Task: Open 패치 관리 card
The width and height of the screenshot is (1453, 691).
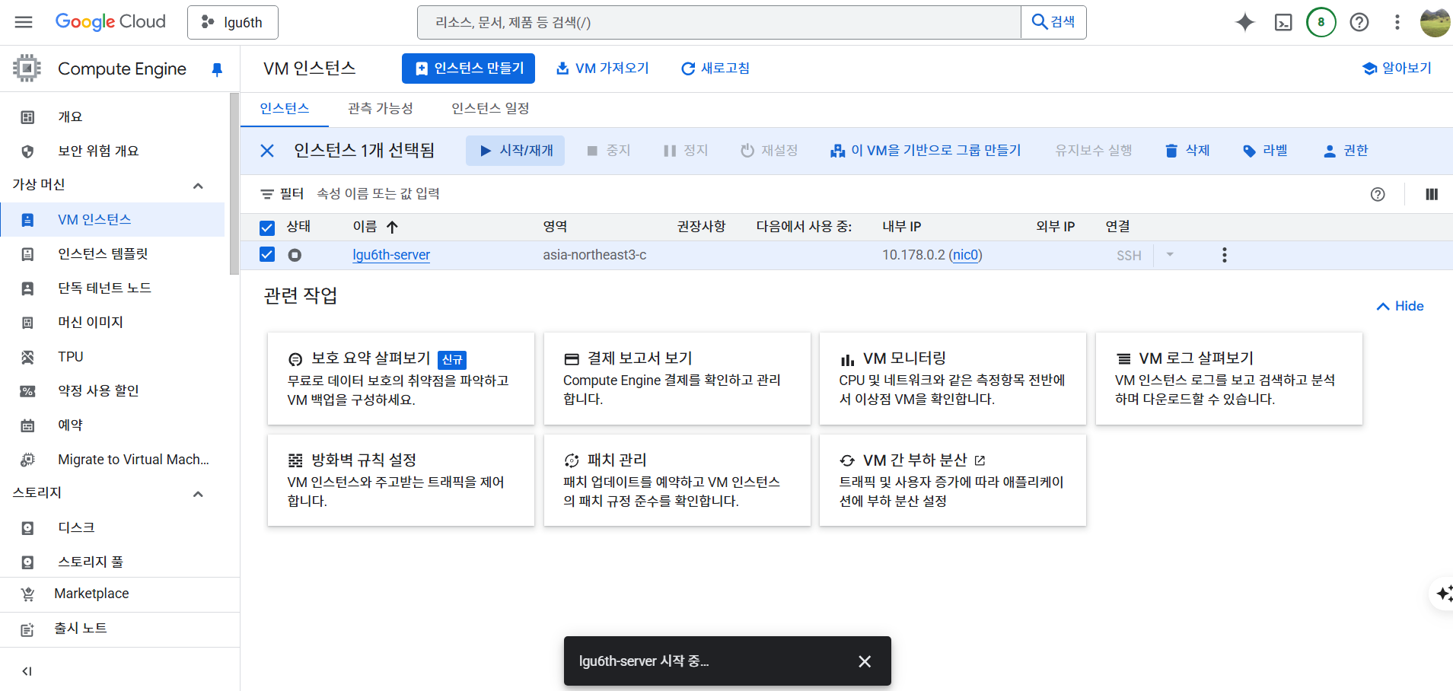Action: click(x=677, y=480)
